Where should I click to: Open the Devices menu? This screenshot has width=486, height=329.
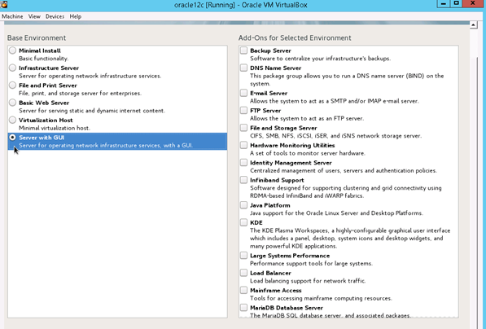coord(55,16)
